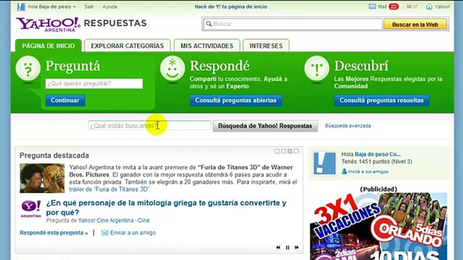This screenshot has width=463, height=260.
Task: Open Baja de peso Co... profile link
Action: click(378, 154)
